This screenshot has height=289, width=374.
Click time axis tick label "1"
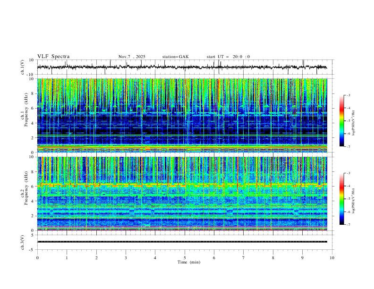(67, 258)
